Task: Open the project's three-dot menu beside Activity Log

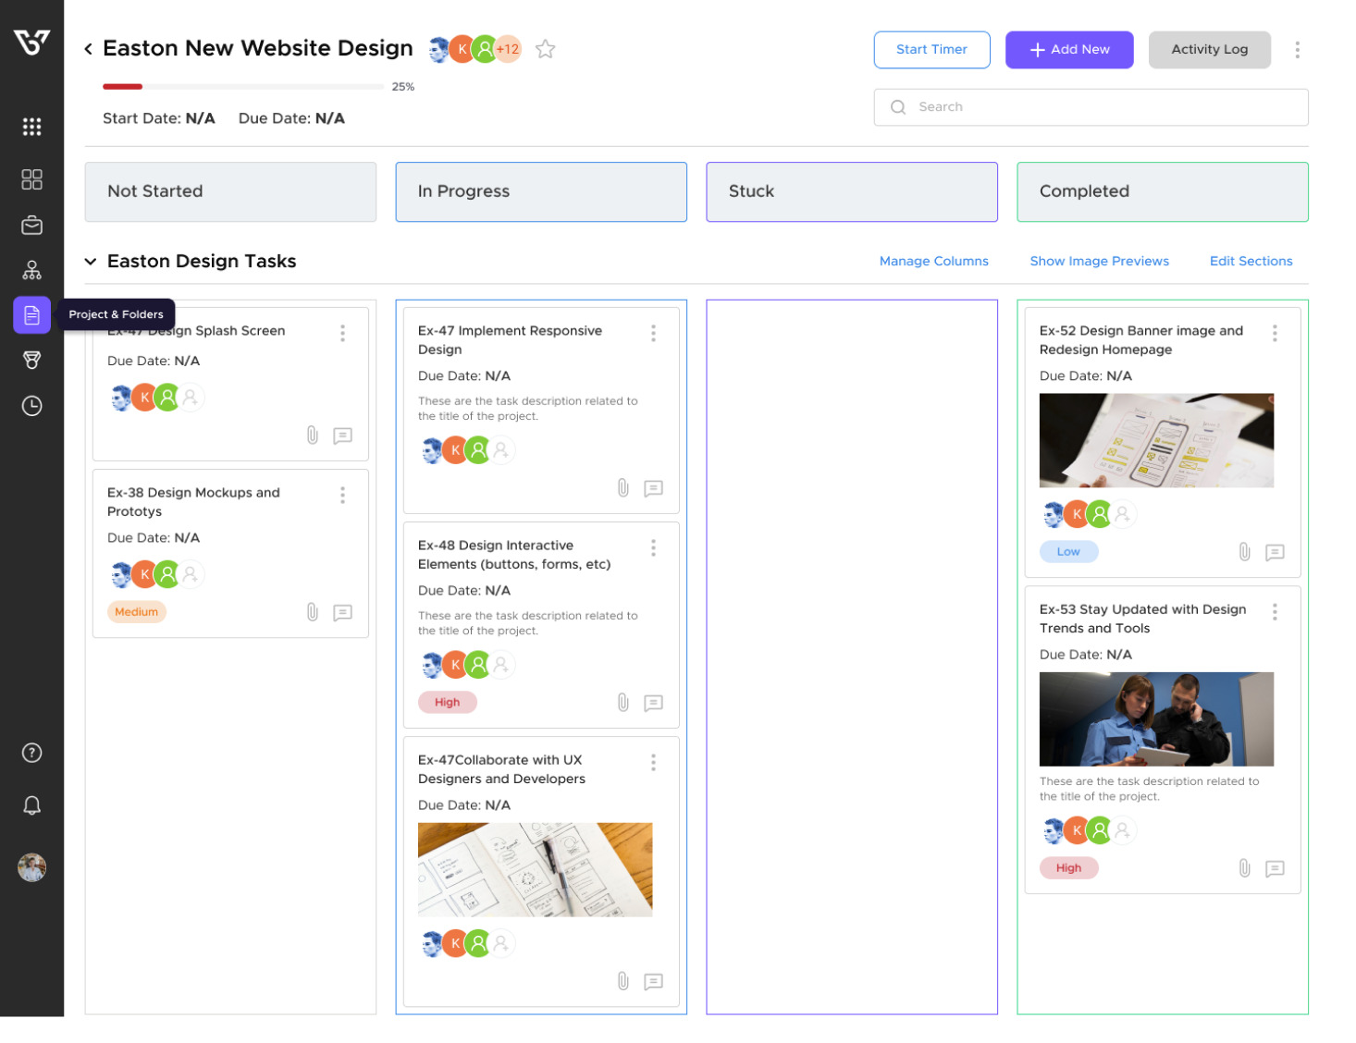Action: pyautogui.click(x=1297, y=50)
